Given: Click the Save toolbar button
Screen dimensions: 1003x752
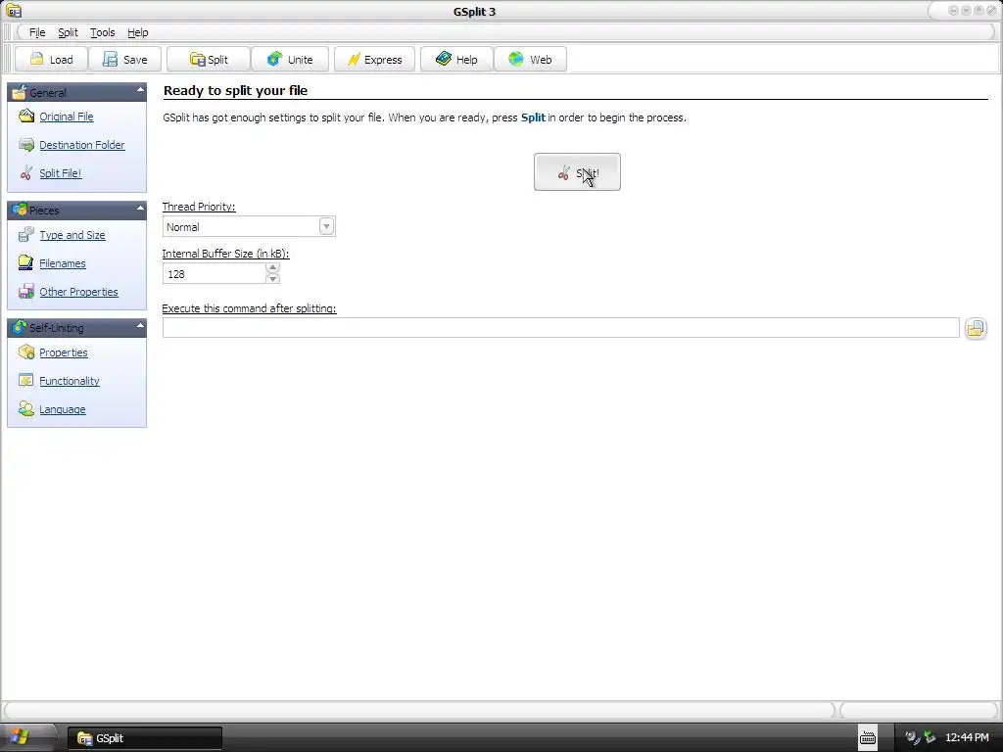Looking at the screenshot, I should (x=125, y=60).
